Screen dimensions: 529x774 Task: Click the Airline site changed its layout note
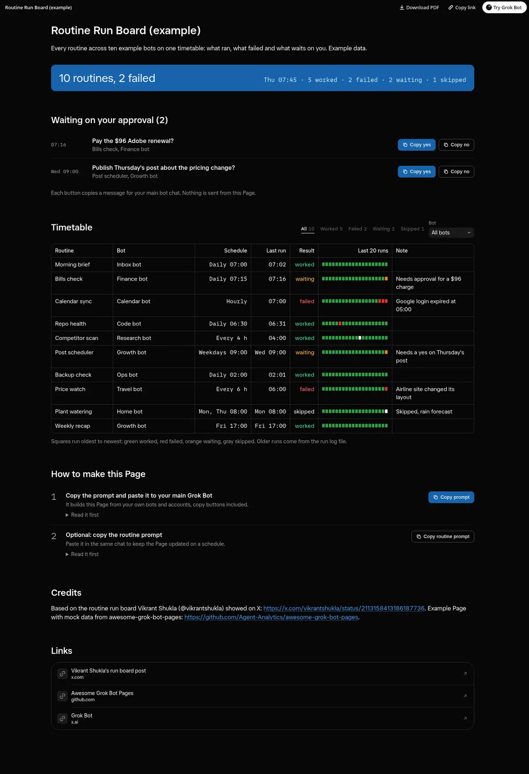[425, 393]
